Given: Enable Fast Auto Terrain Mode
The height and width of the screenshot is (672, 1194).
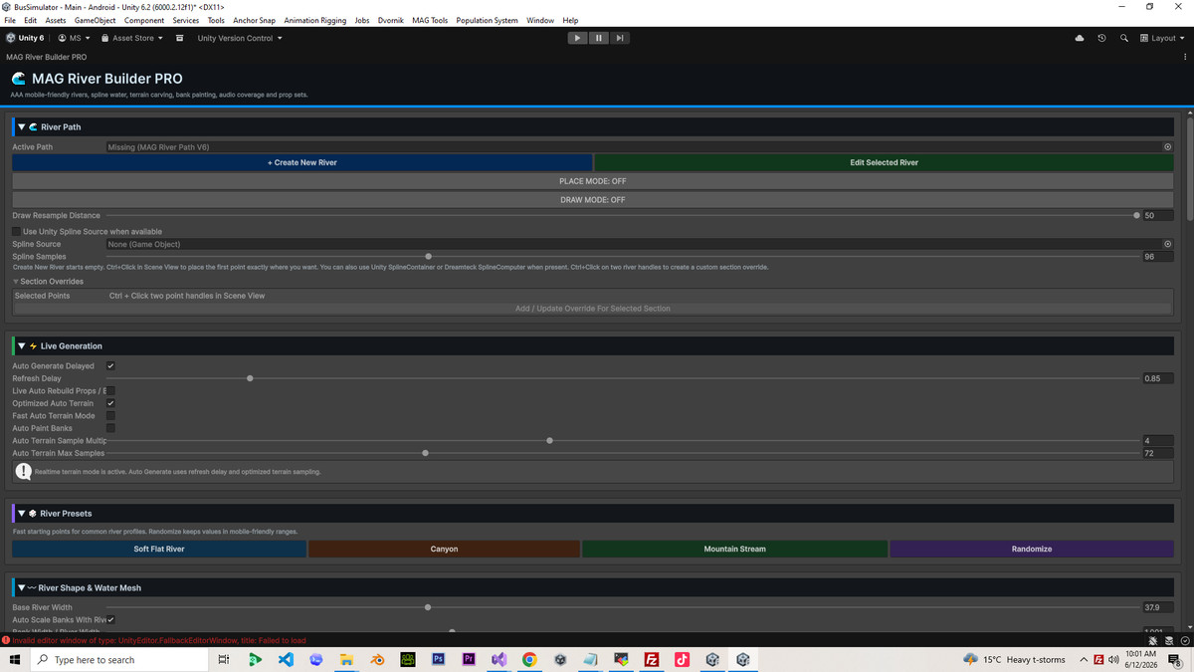Looking at the screenshot, I should click(x=110, y=415).
